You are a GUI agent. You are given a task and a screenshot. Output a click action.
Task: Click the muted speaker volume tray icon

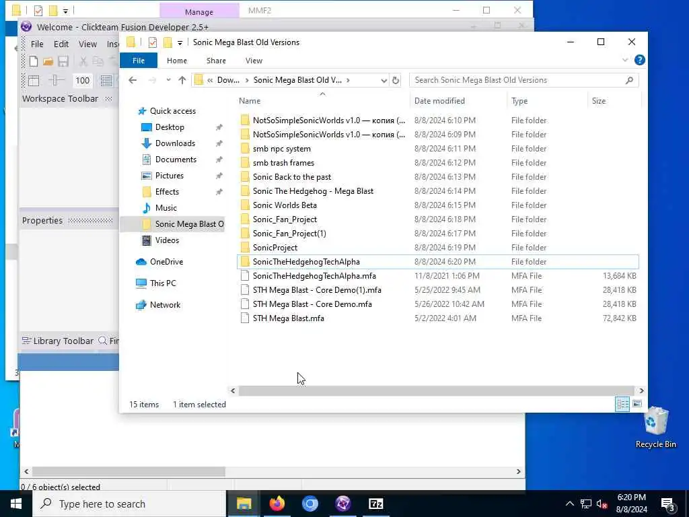(602, 504)
